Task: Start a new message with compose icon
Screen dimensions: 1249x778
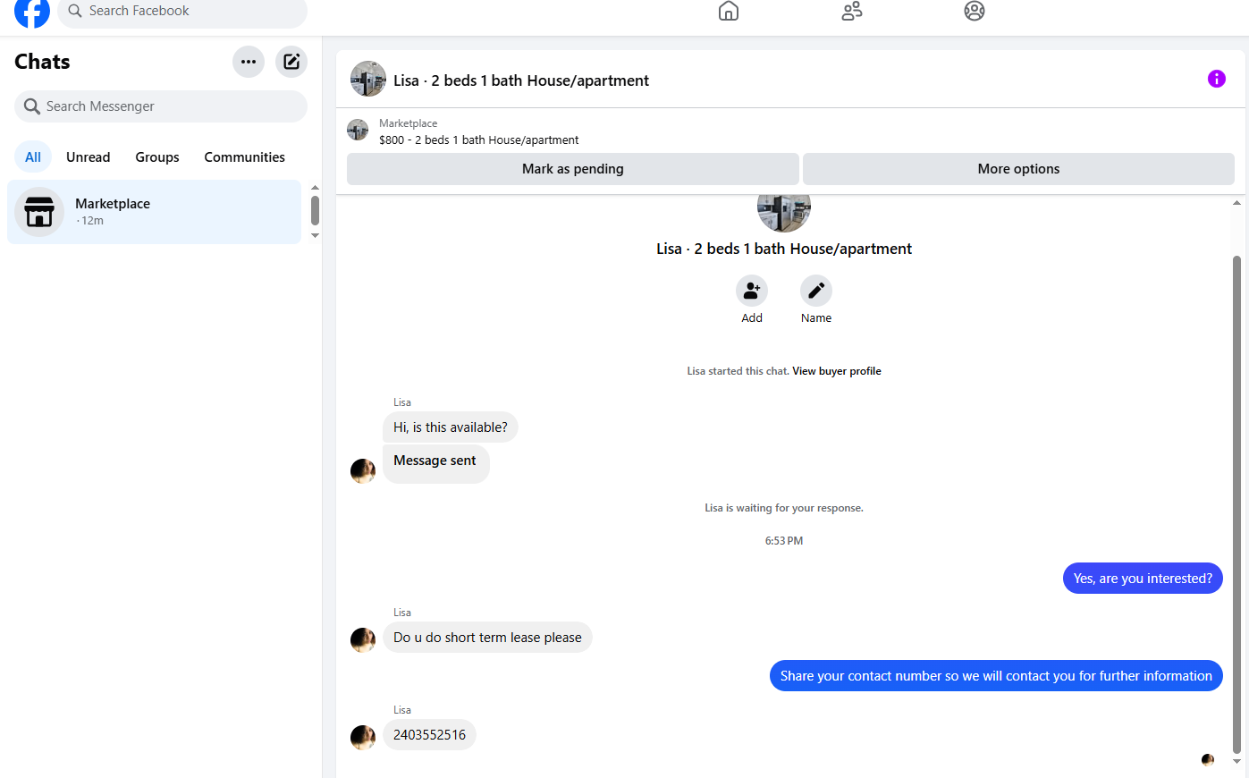Action: click(291, 62)
